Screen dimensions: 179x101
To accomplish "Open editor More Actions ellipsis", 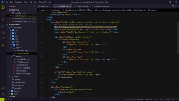I will coord(176,6).
